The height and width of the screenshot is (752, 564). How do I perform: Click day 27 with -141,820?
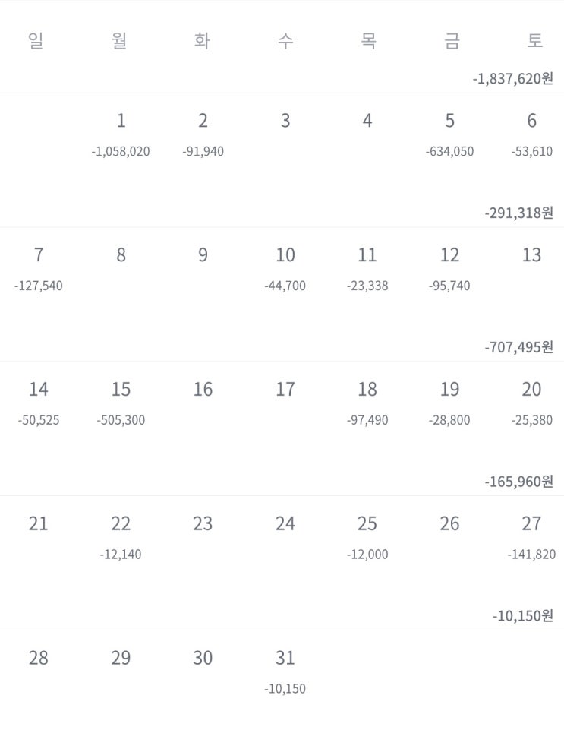click(x=531, y=538)
